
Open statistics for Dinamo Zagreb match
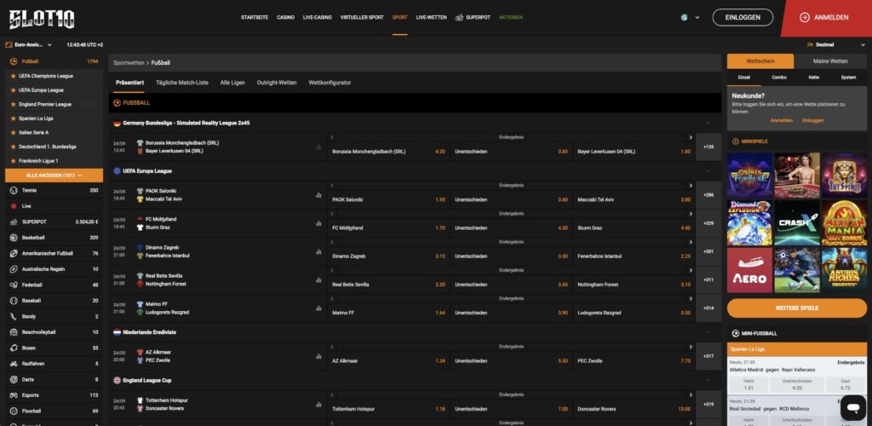318,251
